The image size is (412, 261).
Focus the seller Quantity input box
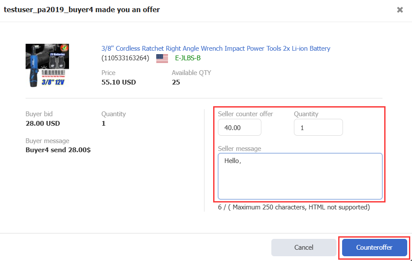[x=318, y=127]
